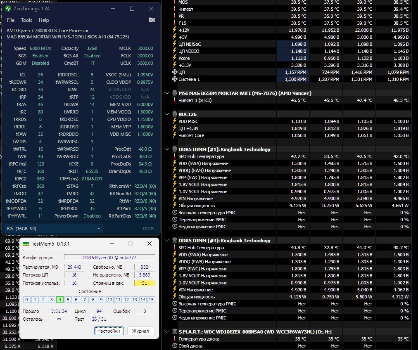Click the ZenTimings app logo icon
This screenshot has height=350, width=418.
(8, 9)
